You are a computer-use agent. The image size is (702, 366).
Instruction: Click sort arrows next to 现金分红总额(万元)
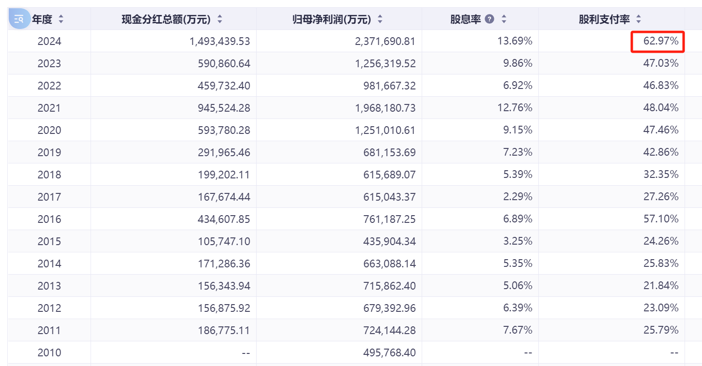tap(220, 19)
